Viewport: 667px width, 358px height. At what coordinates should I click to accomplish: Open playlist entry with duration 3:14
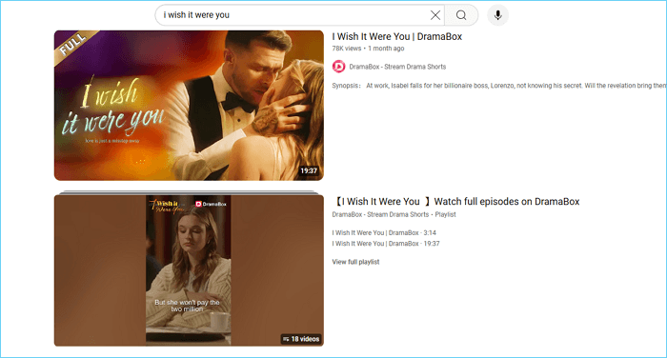click(x=384, y=233)
